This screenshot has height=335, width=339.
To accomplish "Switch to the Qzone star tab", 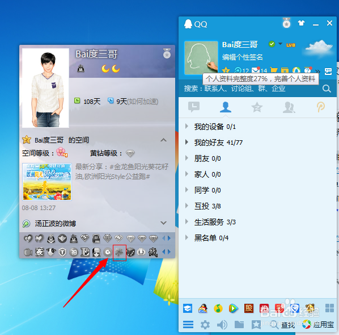I will click(x=257, y=107).
